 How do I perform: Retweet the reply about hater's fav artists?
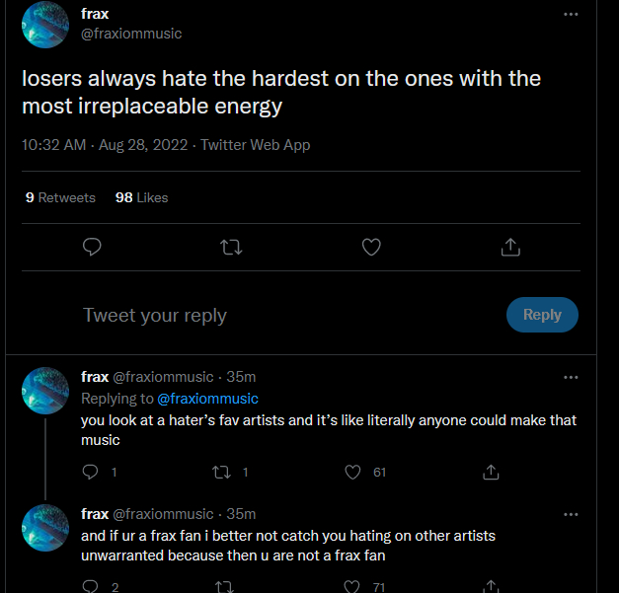click(222, 473)
